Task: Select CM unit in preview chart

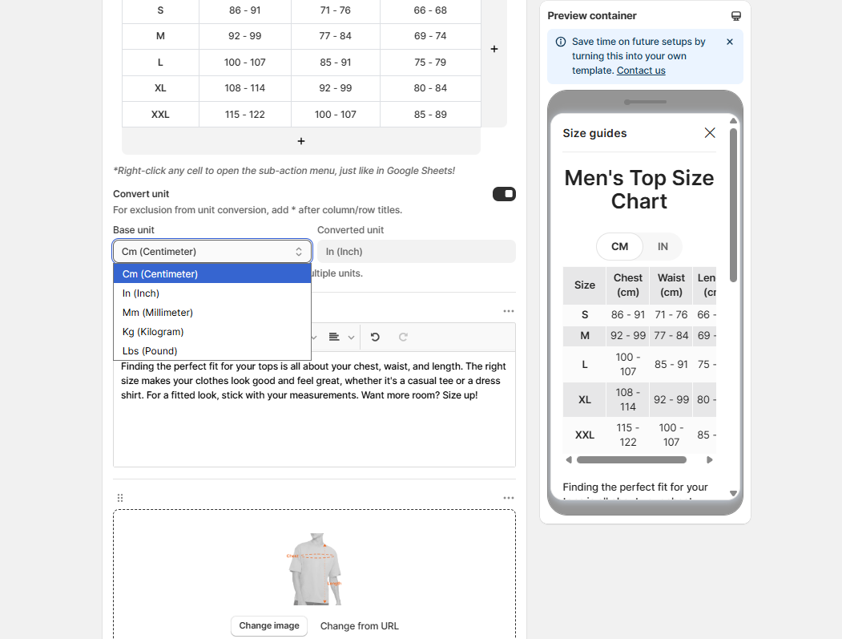Action: 620,247
